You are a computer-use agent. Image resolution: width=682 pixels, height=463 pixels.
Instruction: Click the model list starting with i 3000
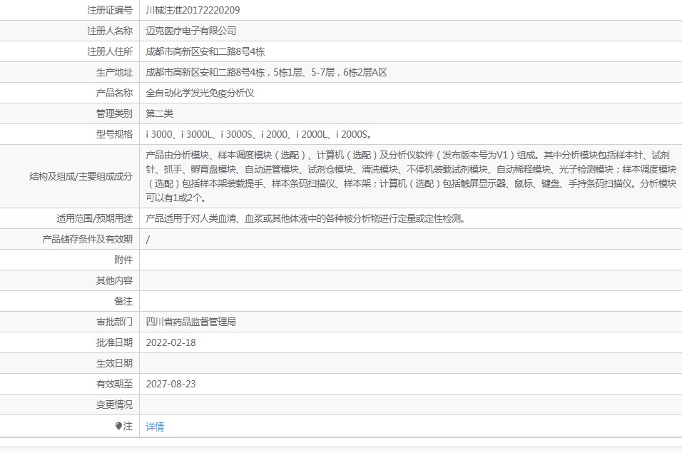pyautogui.click(x=259, y=134)
